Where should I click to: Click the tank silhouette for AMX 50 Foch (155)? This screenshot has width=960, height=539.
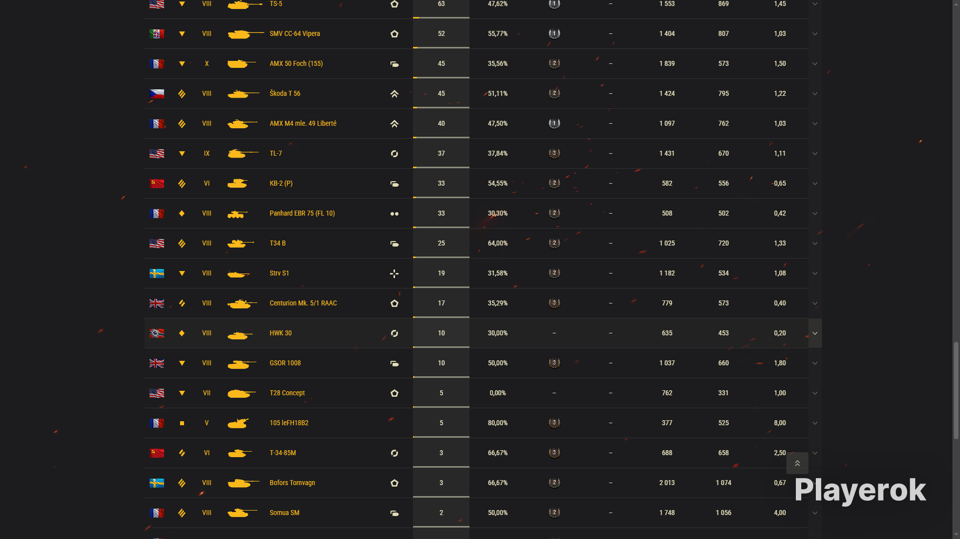tap(241, 64)
